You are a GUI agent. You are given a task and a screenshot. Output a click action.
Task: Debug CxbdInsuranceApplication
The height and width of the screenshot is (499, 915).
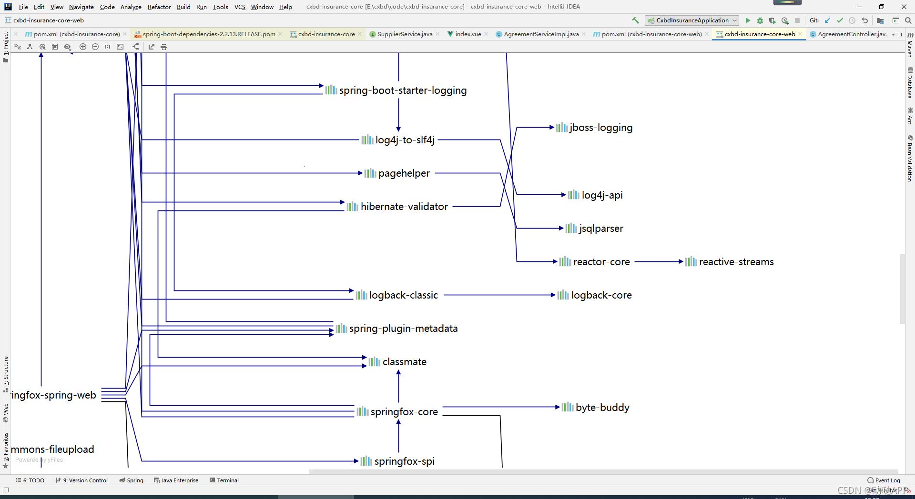(760, 20)
